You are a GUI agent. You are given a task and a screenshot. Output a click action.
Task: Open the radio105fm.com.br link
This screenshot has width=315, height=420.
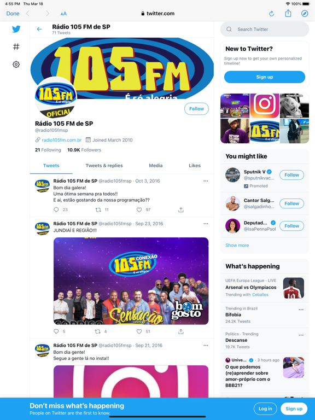pyautogui.click(x=62, y=140)
